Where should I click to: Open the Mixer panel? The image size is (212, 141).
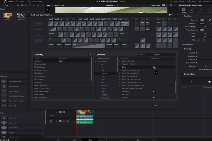[192, 1]
